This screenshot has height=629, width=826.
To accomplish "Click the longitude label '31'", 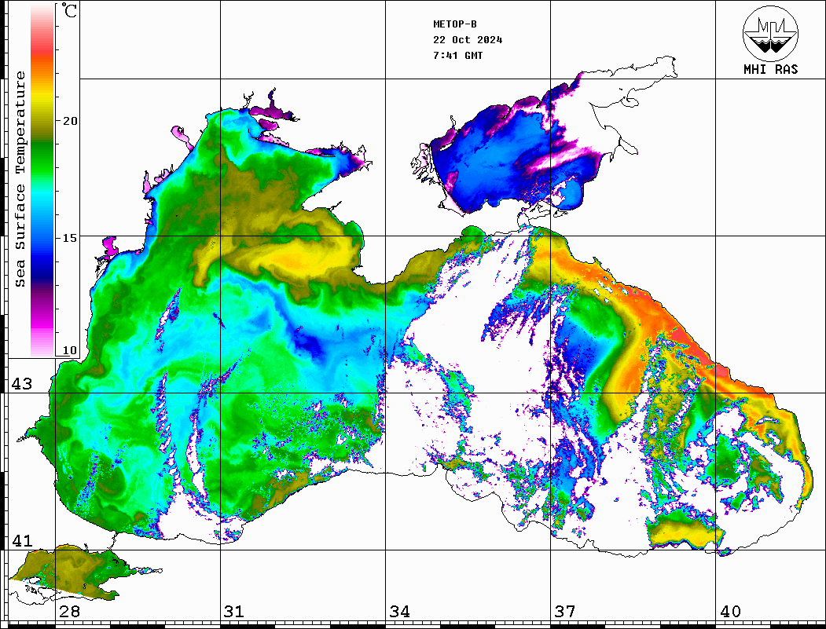I will (234, 611).
